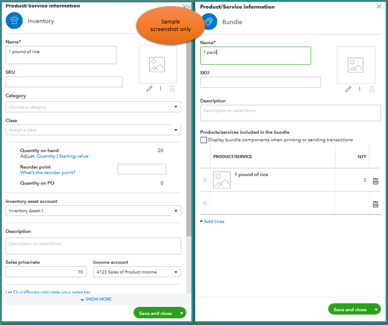Delete the image in Inventory panel
This screenshot has width=388, height=325.
tap(173, 89)
